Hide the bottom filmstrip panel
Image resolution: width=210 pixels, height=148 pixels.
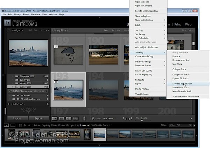click(99, 145)
